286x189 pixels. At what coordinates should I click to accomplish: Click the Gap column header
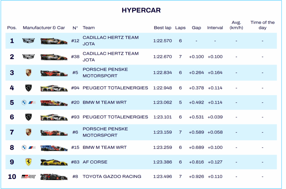pyautogui.click(x=196, y=28)
